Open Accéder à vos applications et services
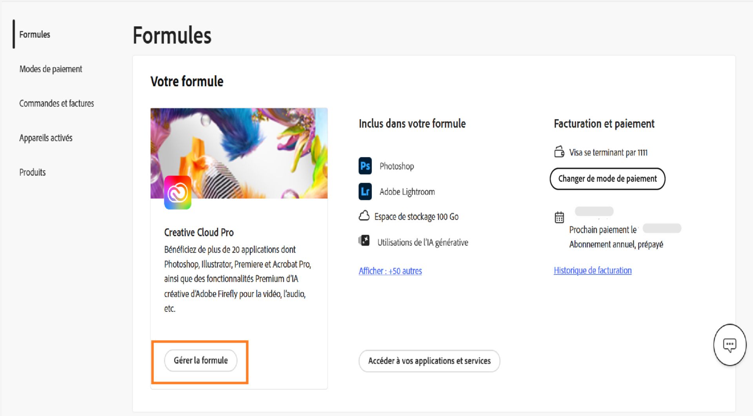Viewport: 753px width, 416px height. point(429,361)
